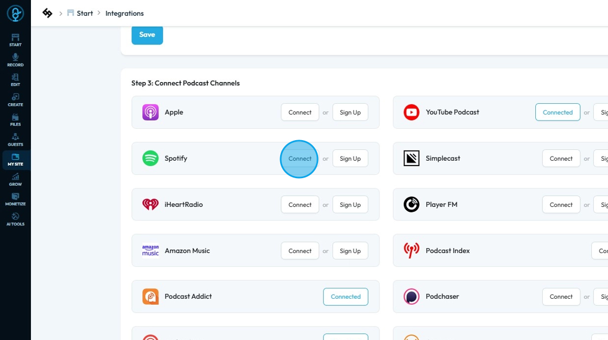Open the Files sidebar section
Image resolution: width=608 pixels, height=340 pixels.
tap(15, 120)
